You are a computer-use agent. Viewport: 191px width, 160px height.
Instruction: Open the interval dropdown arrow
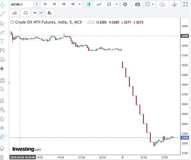[x=80, y=4]
